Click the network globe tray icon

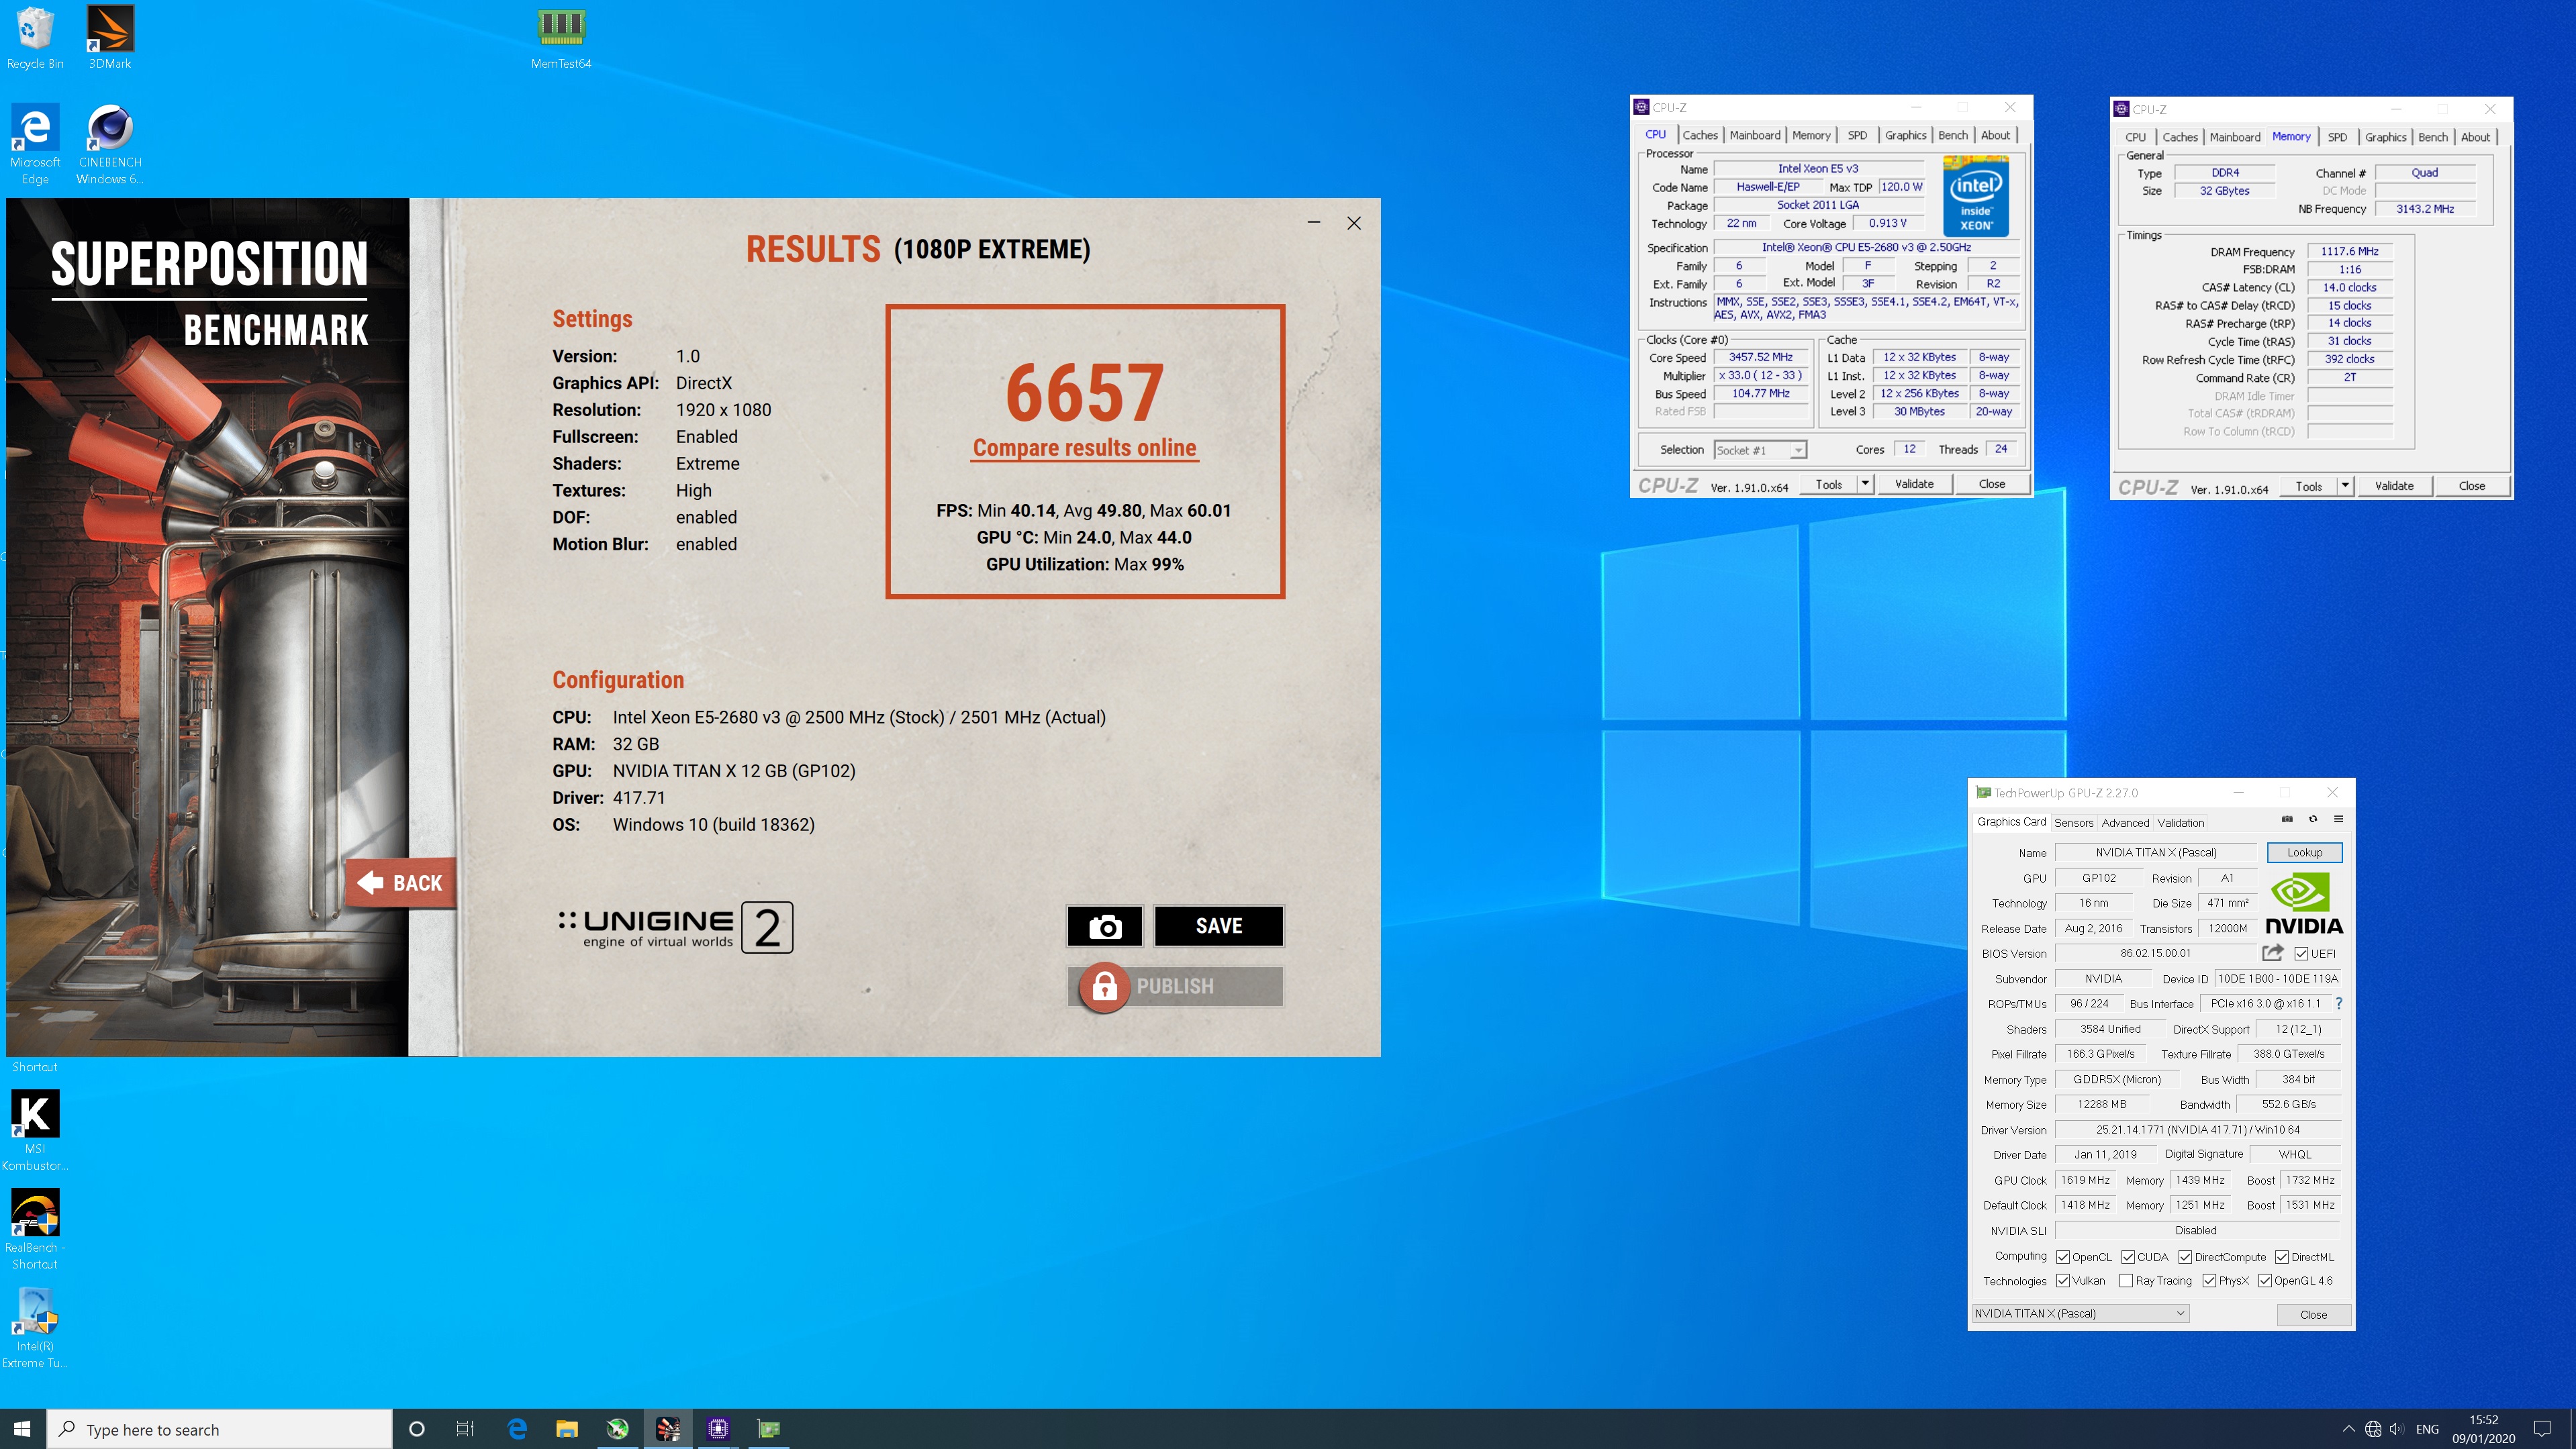click(2373, 1429)
